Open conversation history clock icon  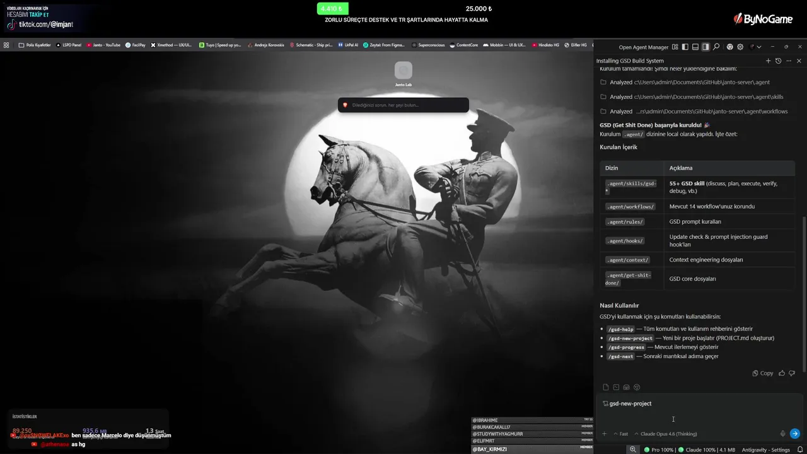pos(778,61)
